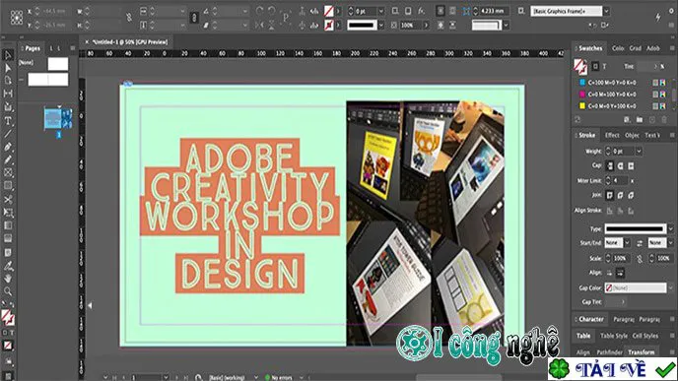Screen dimensions: 678x381
Task: Open the Swatches panel menu
Action: click(x=672, y=48)
